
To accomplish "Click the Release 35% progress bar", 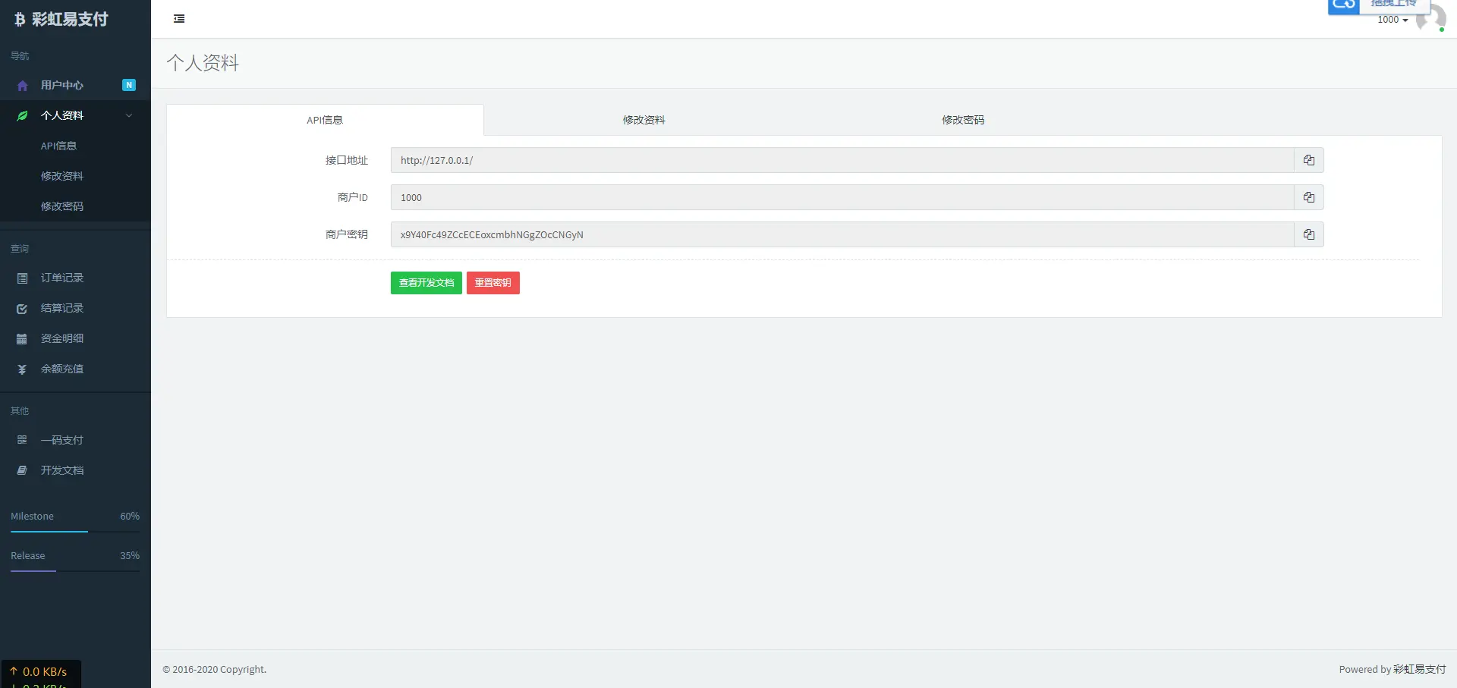I will coord(75,571).
